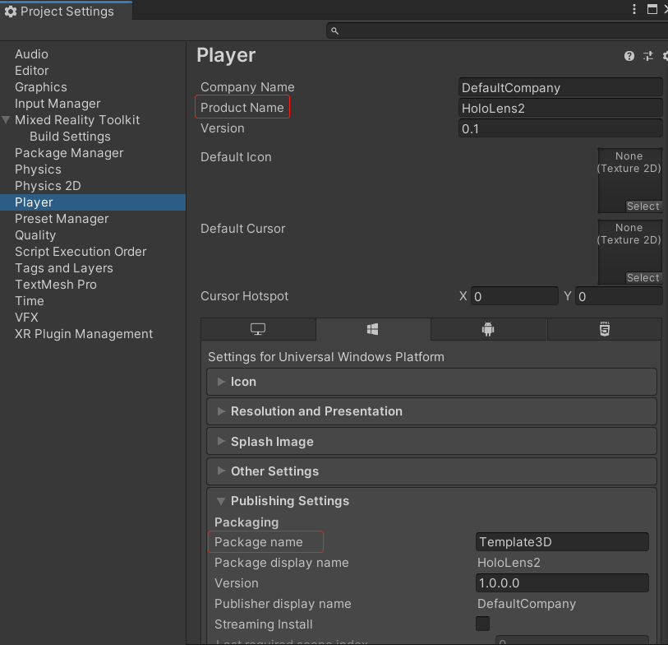668x645 pixels.
Task: Select Build Settings under Mixed Reality Toolkit
Action: click(70, 137)
